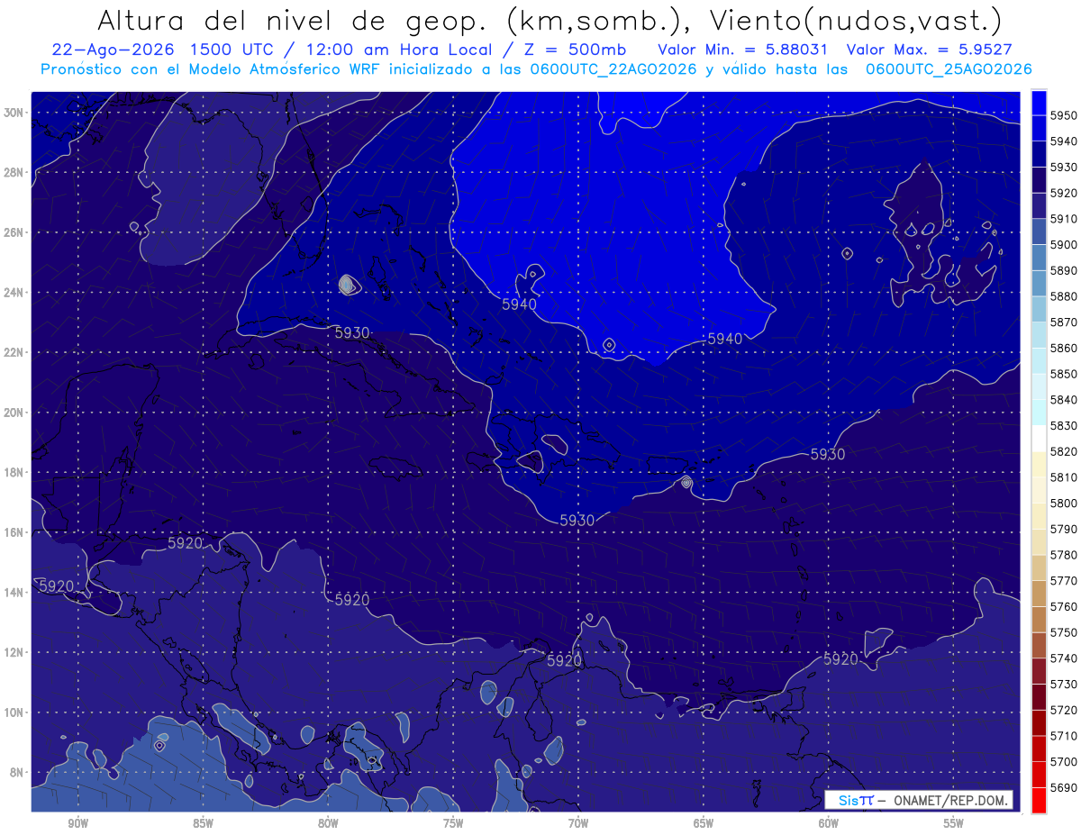Click the '70W' longitude axis label

[x=578, y=823]
